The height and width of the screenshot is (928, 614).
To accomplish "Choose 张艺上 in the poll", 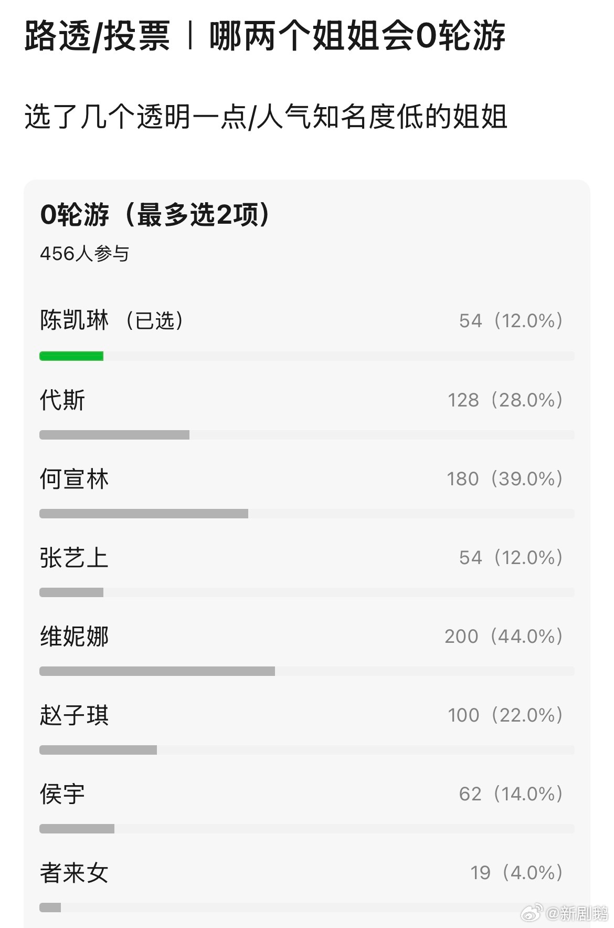I will point(75,558).
